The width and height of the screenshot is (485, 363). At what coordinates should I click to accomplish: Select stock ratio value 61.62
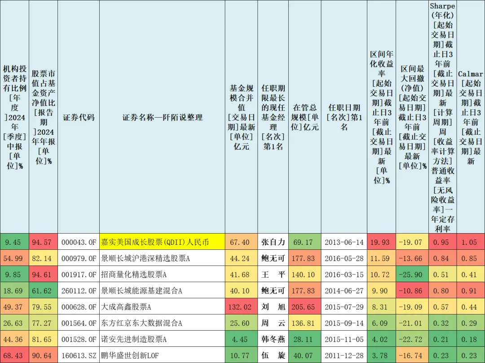pos(41,291)
